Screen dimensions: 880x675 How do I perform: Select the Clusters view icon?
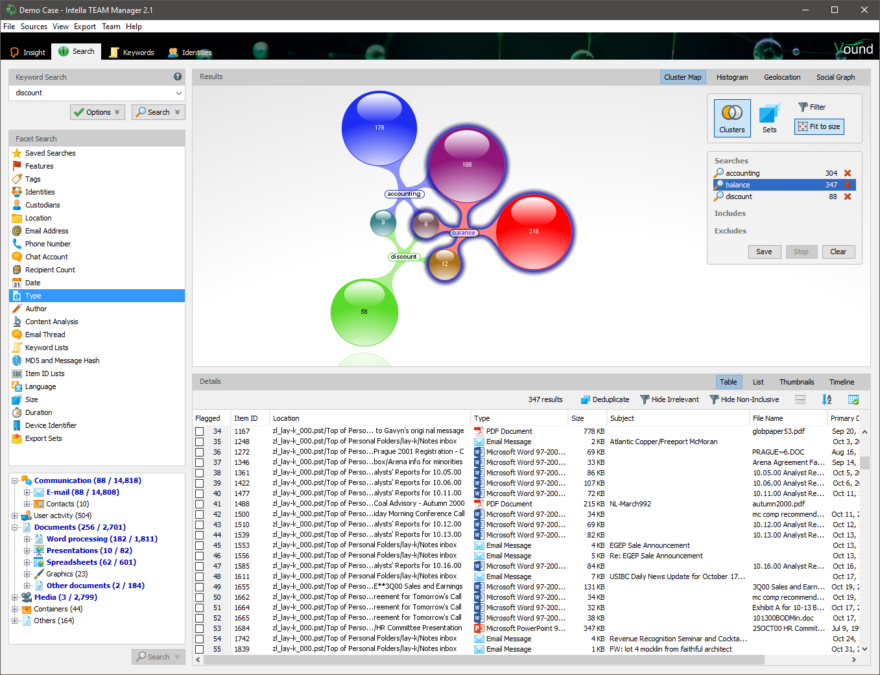(732, 117)
